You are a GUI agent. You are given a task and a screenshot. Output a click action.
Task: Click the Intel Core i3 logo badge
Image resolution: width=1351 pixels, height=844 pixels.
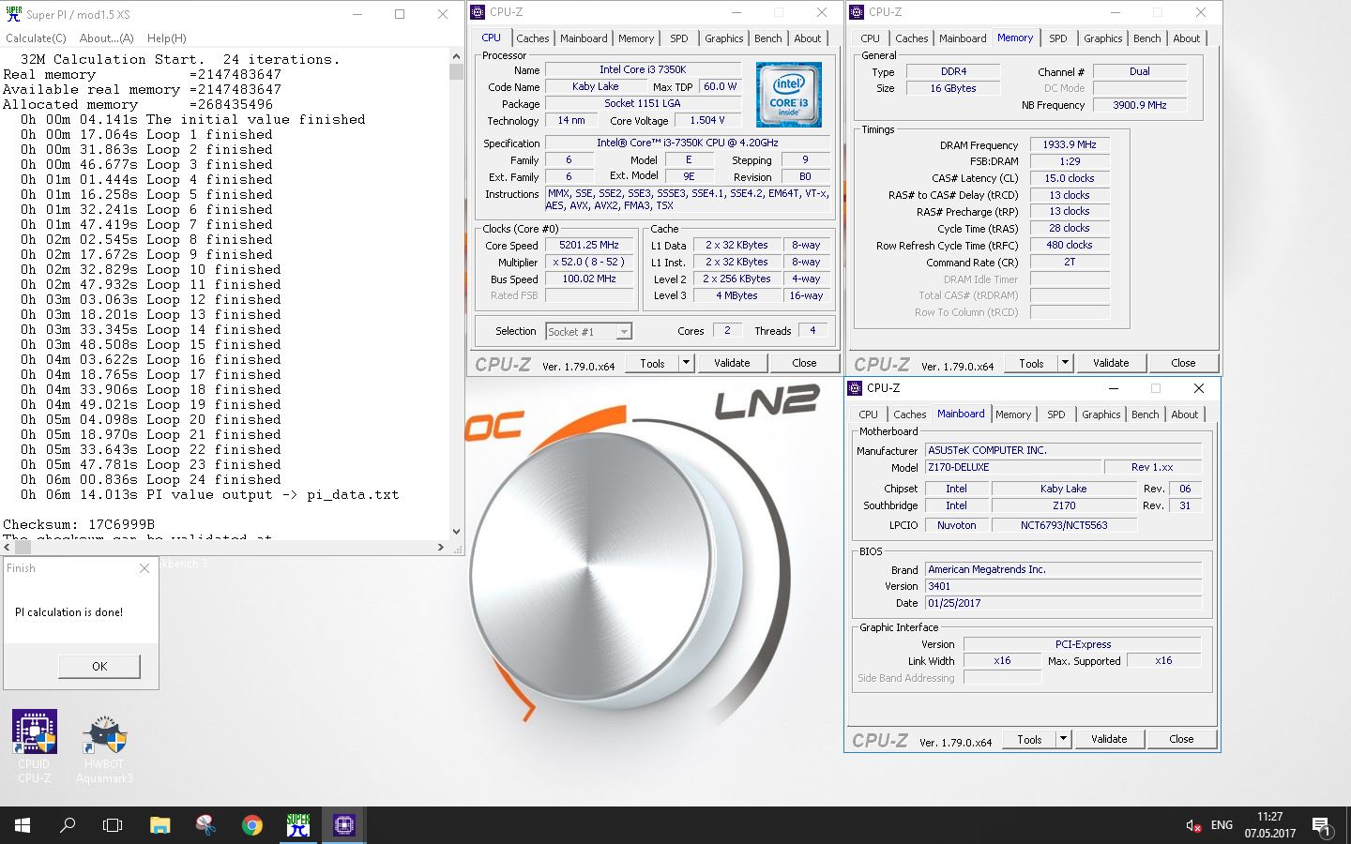[x=788, y=95]
